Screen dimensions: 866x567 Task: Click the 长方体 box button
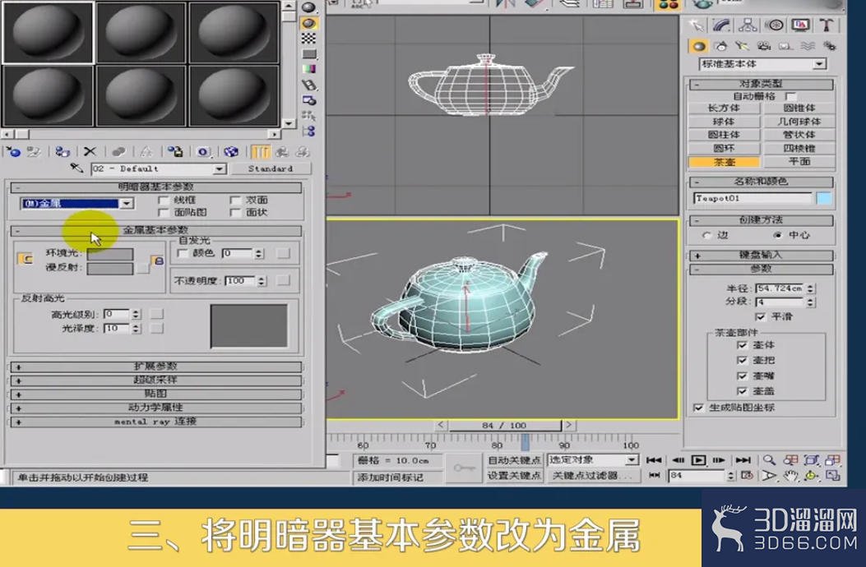[724, 108]
